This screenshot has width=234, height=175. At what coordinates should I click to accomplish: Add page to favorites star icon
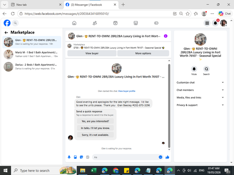tap(188, 14)
